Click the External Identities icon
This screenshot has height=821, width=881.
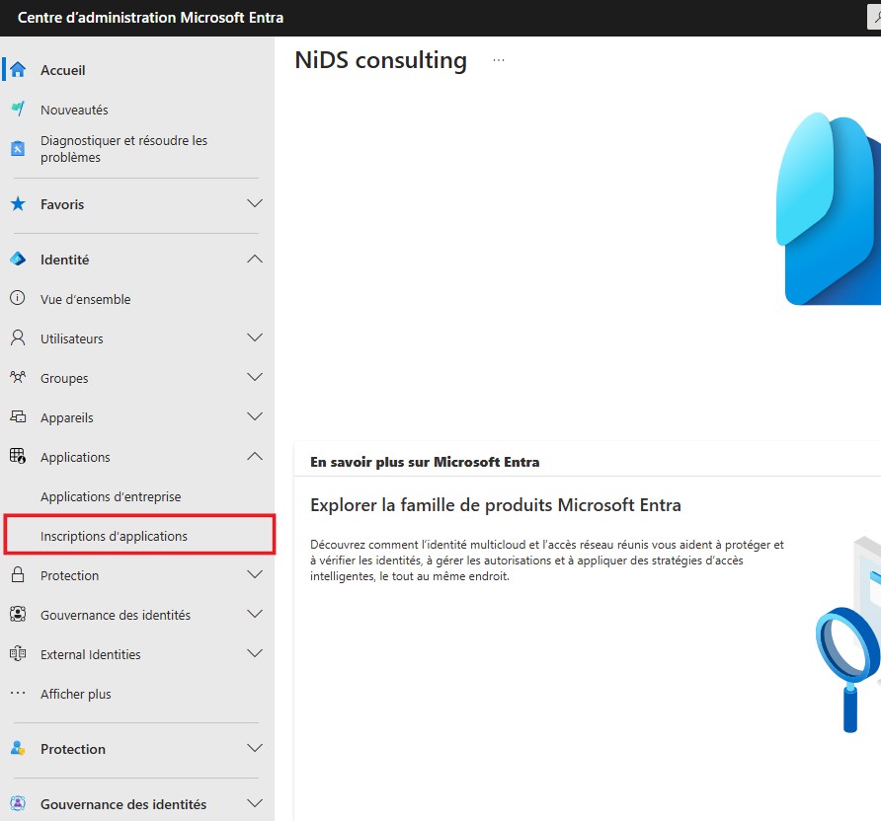[18, 653]
